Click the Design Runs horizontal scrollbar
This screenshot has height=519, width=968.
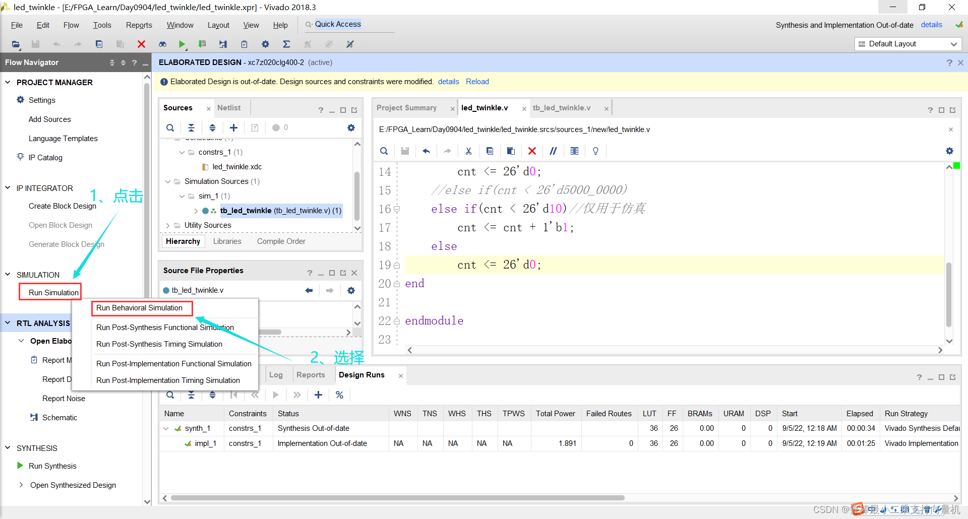(397, 498)
